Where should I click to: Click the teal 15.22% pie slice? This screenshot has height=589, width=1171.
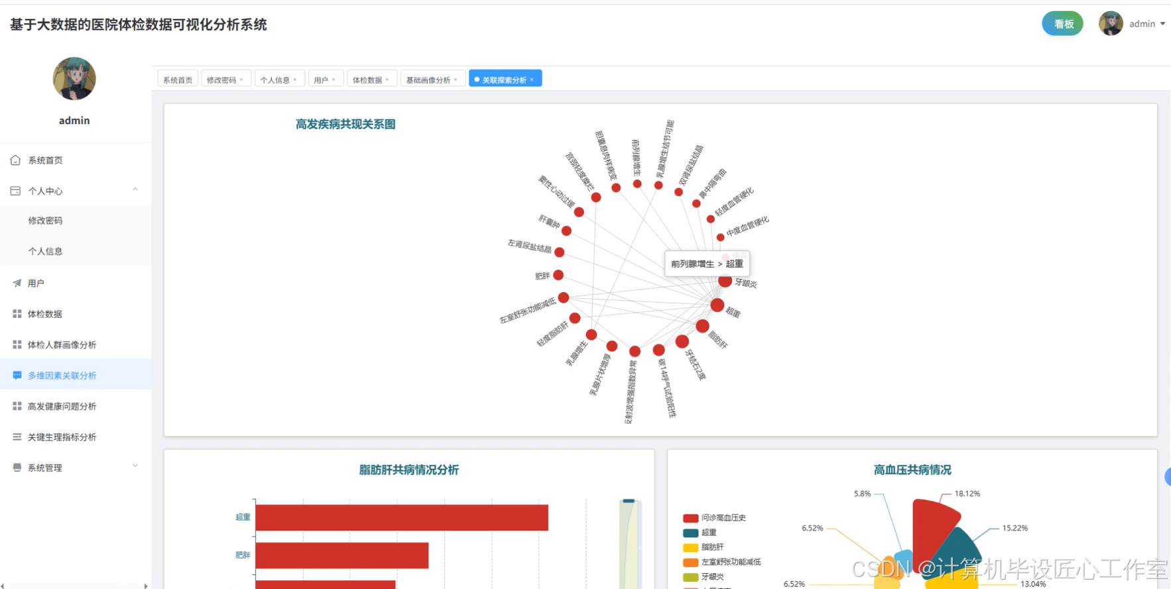(957, 550)
